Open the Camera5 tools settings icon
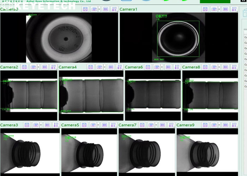The image size is (247, 176). click(113, 125)
